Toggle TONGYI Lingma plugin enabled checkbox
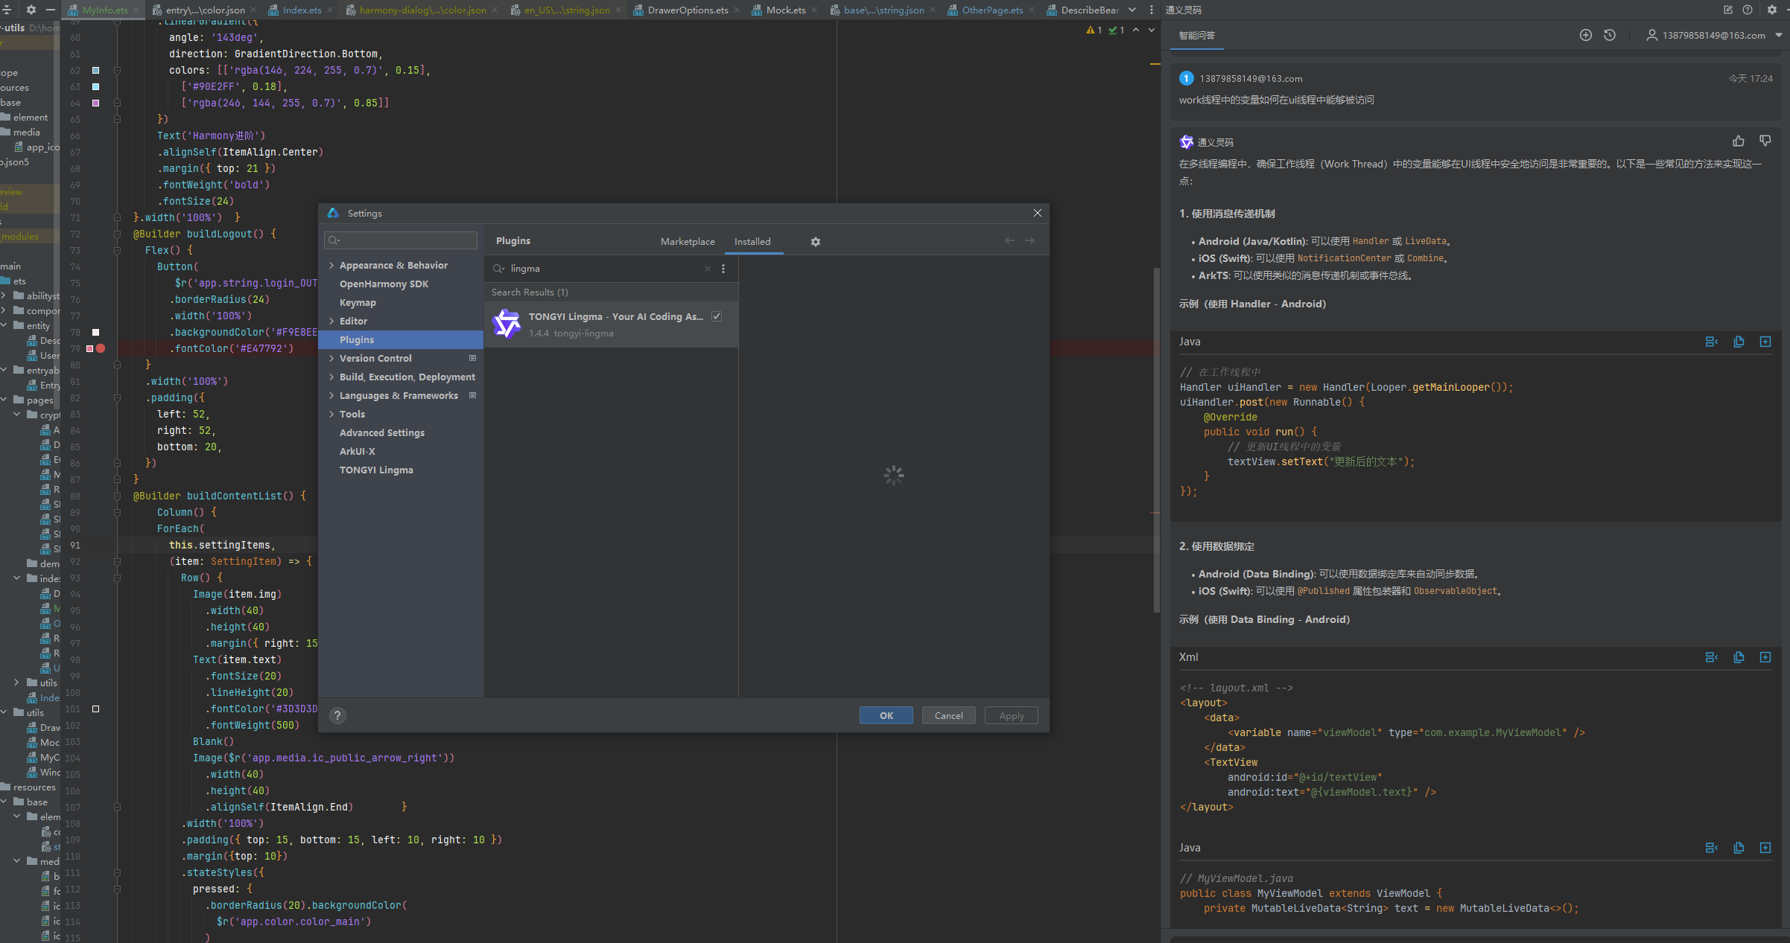This screenshot has height=943, width=1790. [x=717, y=316]
